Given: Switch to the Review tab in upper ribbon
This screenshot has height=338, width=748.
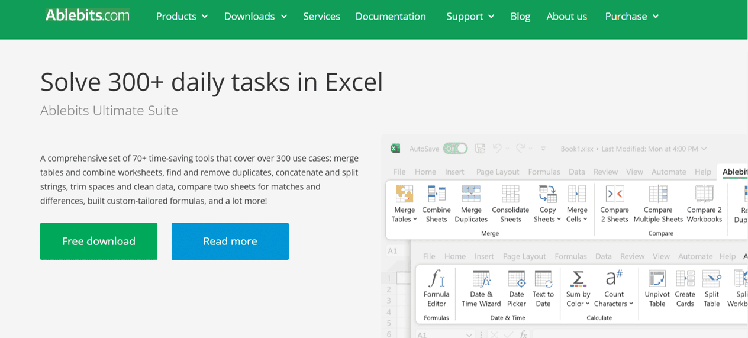Looking at the screenshot, I should tap(605, 172).
